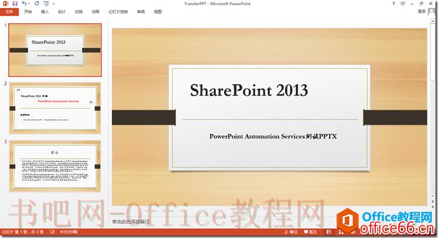Click the Normal view icon in status bar
The image size is (438, 238).
pos(329,232)
